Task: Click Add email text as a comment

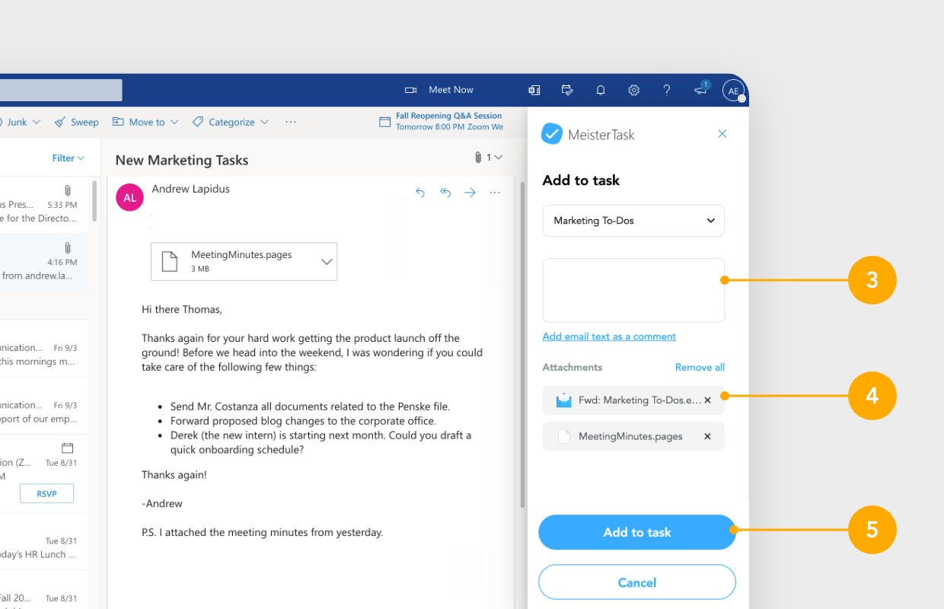Action: pos(609,336)
